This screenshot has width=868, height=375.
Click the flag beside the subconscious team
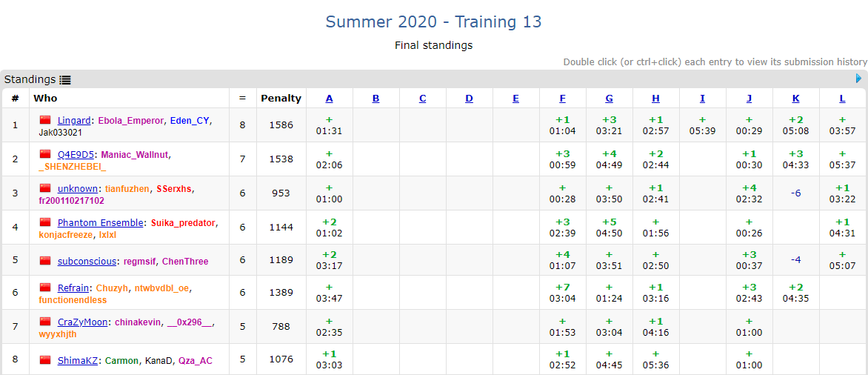(x=45, y=261)
